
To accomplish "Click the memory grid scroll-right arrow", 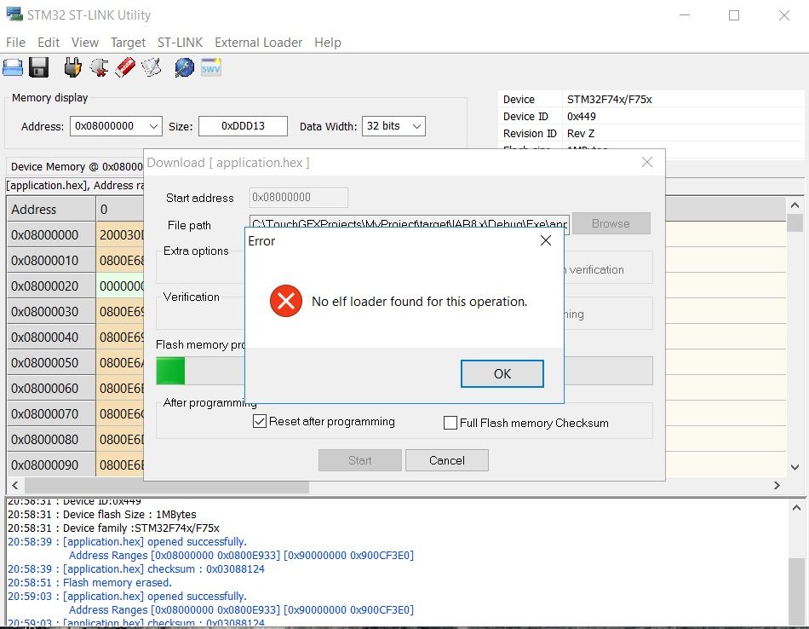I will [x=777, y=486].
